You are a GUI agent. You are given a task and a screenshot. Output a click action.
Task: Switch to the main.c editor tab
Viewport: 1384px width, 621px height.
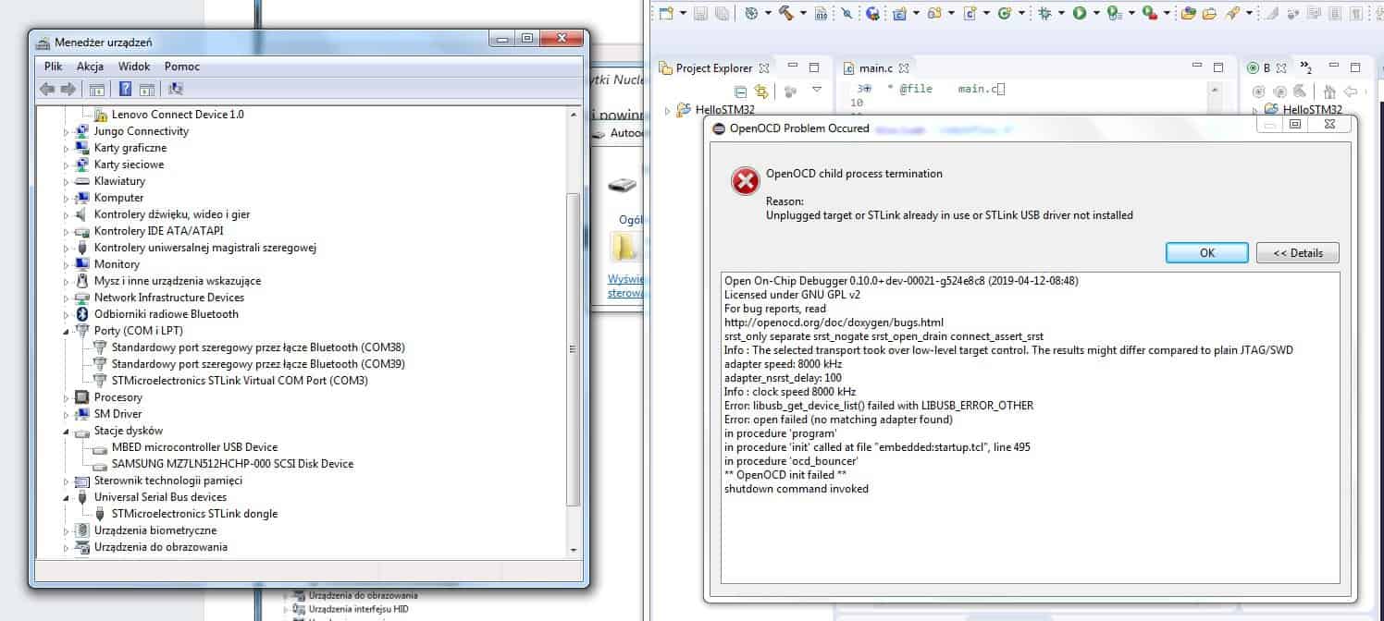(x=875, y=68)
